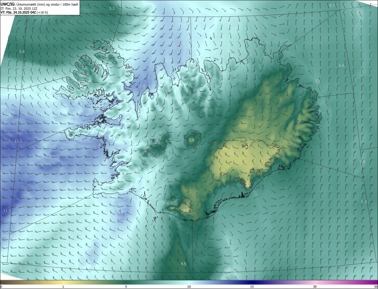Click the 15 tick on the color scale
This screenshot has height=289, width=378.
252,287
